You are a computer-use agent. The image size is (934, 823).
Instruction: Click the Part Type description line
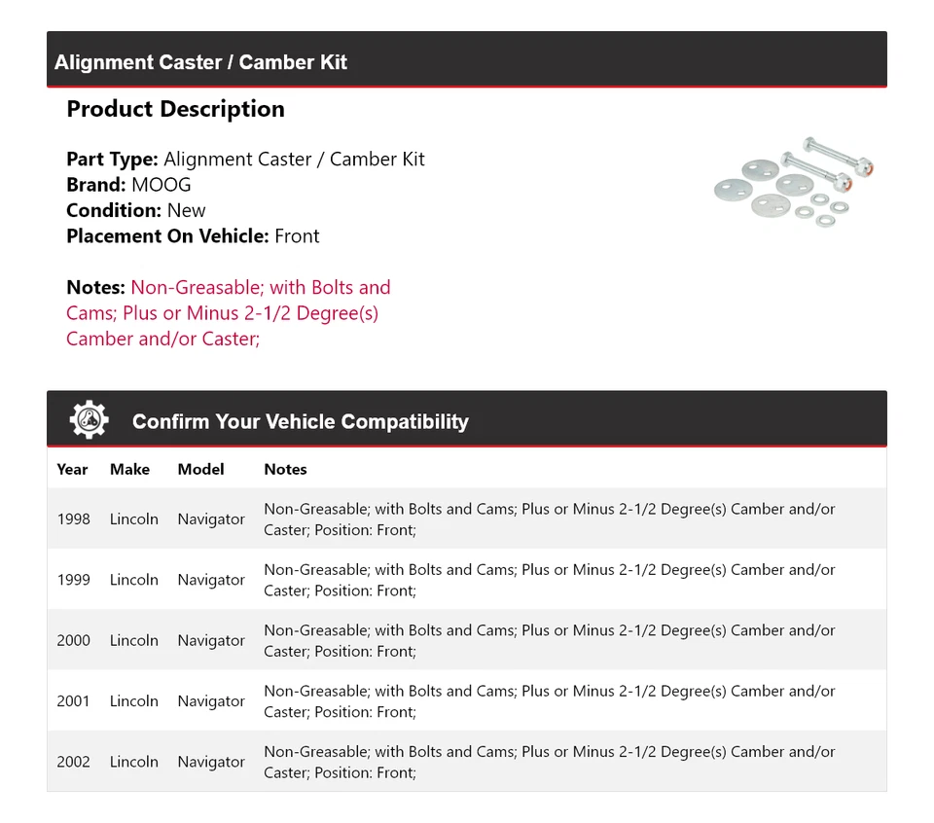[245, 160]
